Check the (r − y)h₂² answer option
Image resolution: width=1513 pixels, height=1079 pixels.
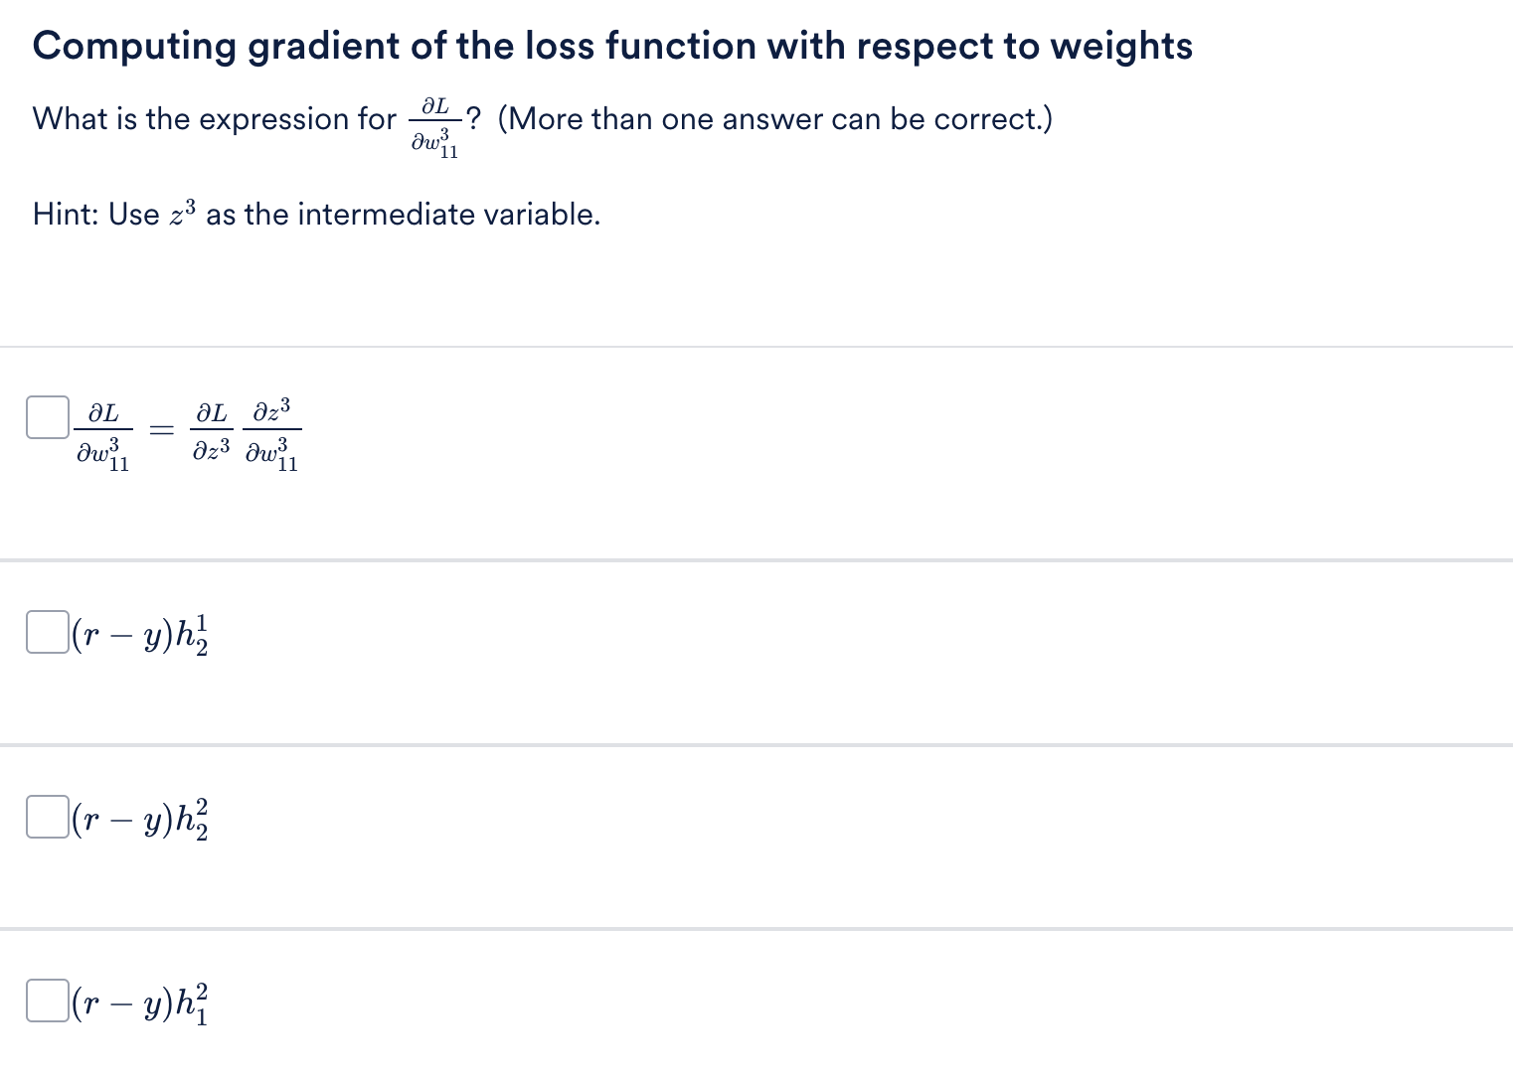[x=47, y=817]
